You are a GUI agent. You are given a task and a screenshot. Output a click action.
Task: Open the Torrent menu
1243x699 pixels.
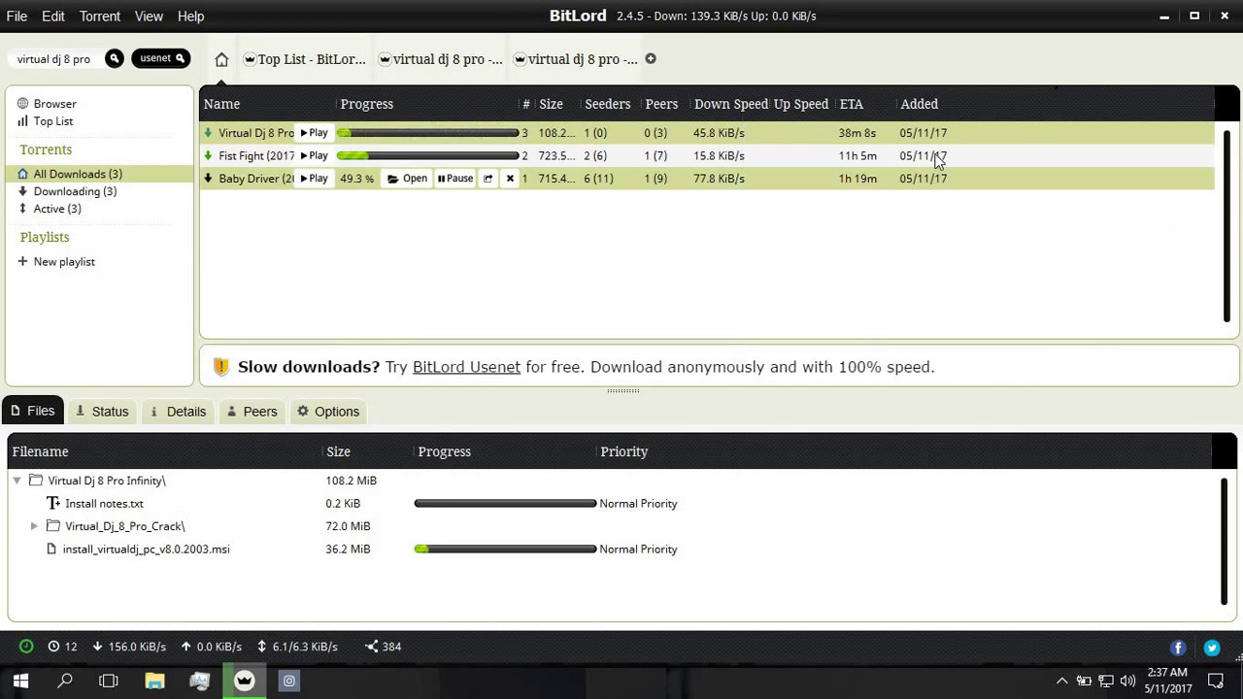coord(100,16)
